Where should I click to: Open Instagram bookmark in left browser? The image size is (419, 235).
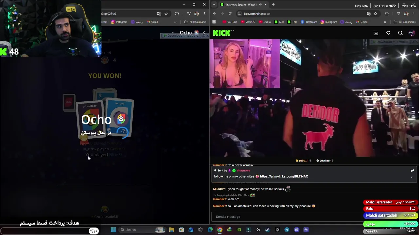point(119,22)
